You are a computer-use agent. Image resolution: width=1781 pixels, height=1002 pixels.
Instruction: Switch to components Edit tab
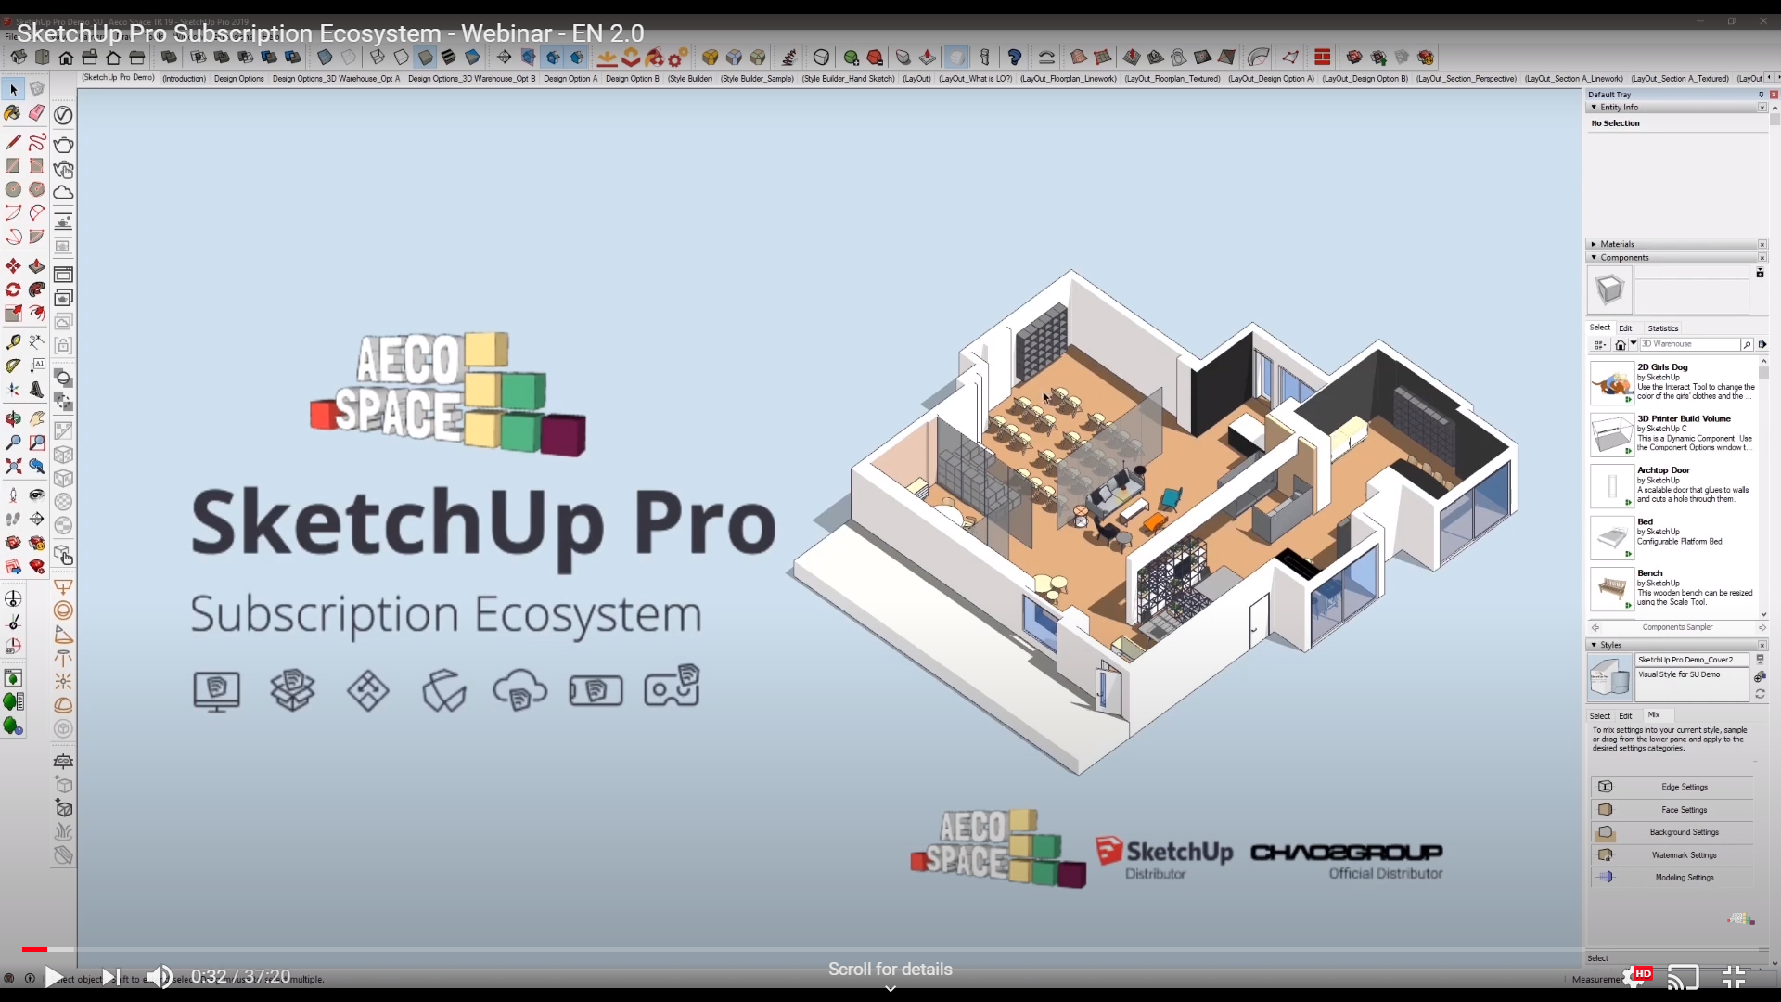pos(1625,328)
